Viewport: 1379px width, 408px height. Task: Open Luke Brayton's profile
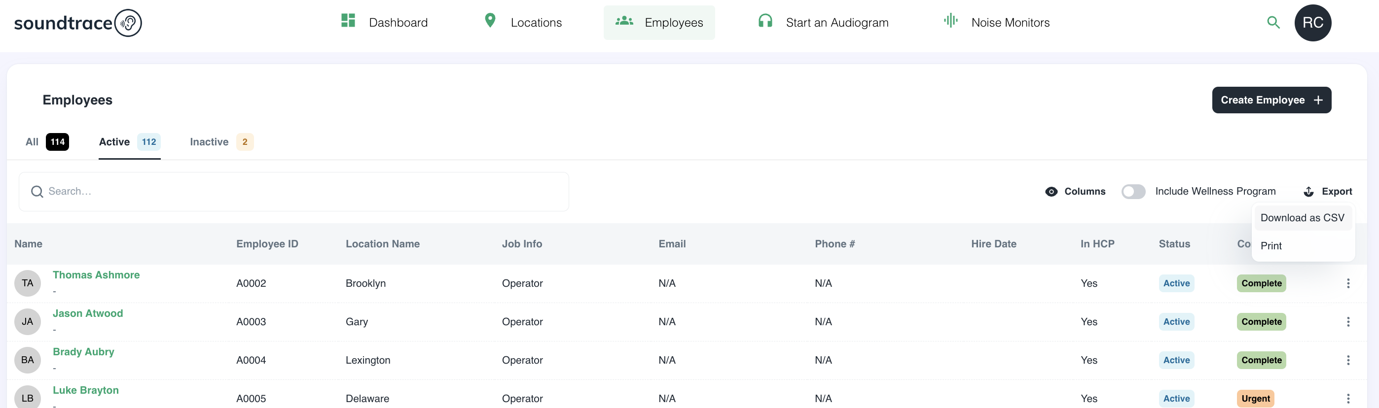click(86, 390)
